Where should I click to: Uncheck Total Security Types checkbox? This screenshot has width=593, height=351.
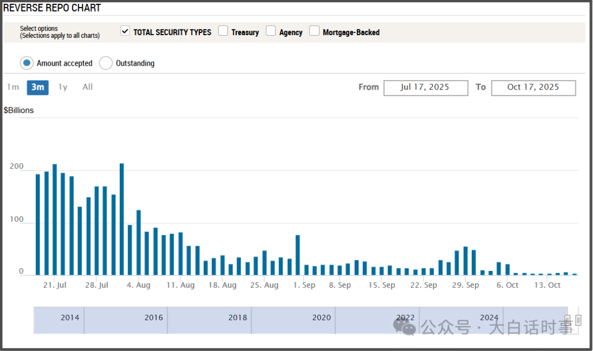[x=125, y=31]
